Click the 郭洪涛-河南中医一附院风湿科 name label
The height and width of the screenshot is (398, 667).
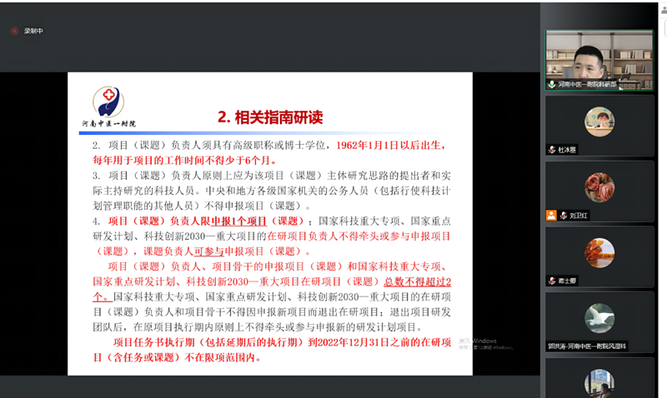(x=587, y=346)
